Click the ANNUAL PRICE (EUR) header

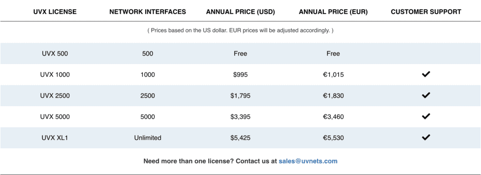click(333, 12)
